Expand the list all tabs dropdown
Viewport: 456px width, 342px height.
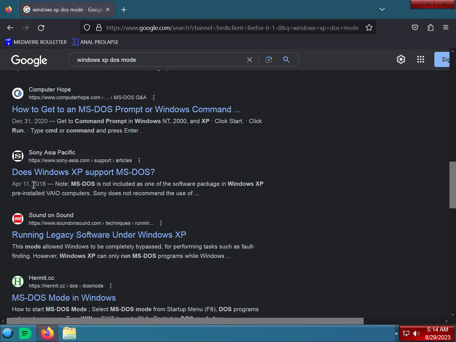382,9
